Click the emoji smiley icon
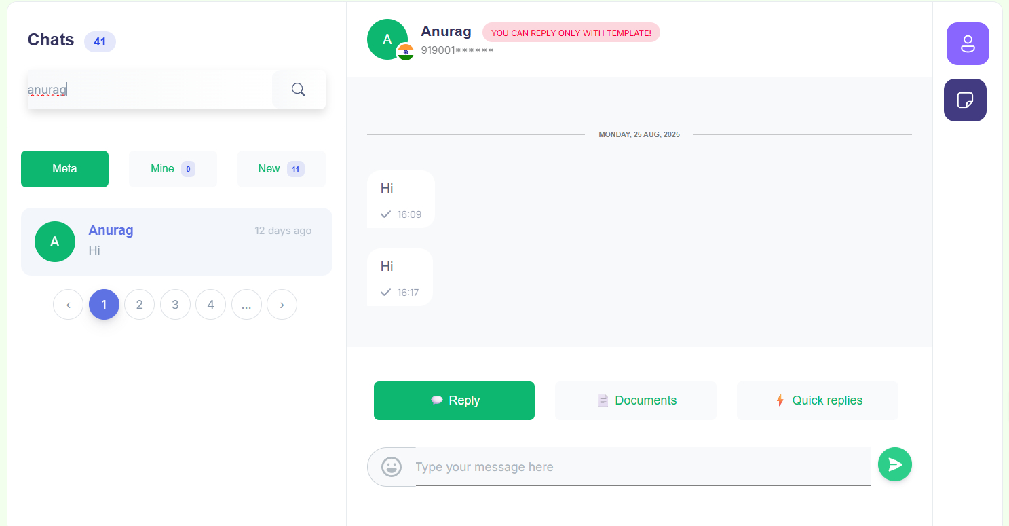This screenshot has height=526, width=1009. tap(392, 467)
